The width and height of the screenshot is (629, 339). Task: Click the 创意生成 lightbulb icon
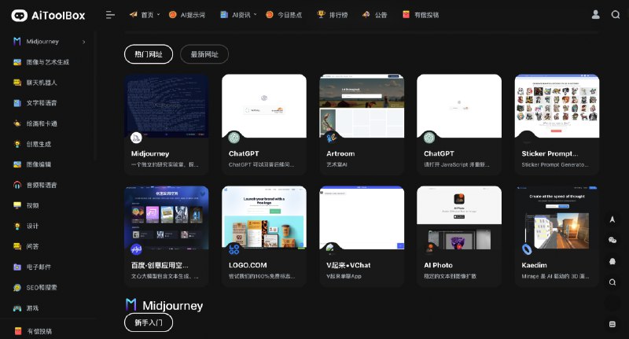17,144
